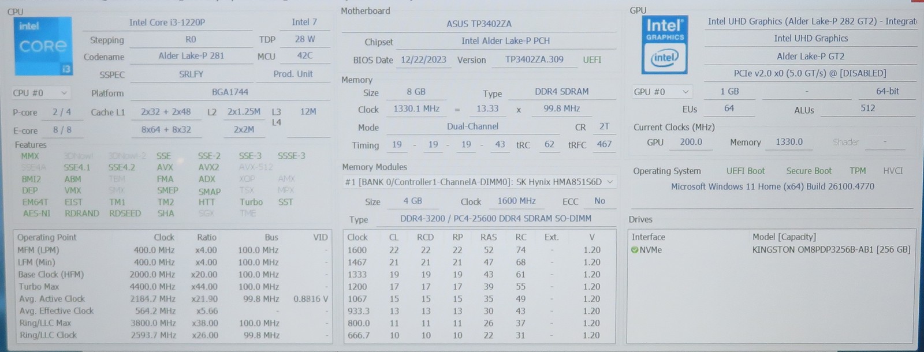Screen dimensions: 924x352
Task: Click the ALUs value 512
Action: pyautogui.click(x=867, y=108)
